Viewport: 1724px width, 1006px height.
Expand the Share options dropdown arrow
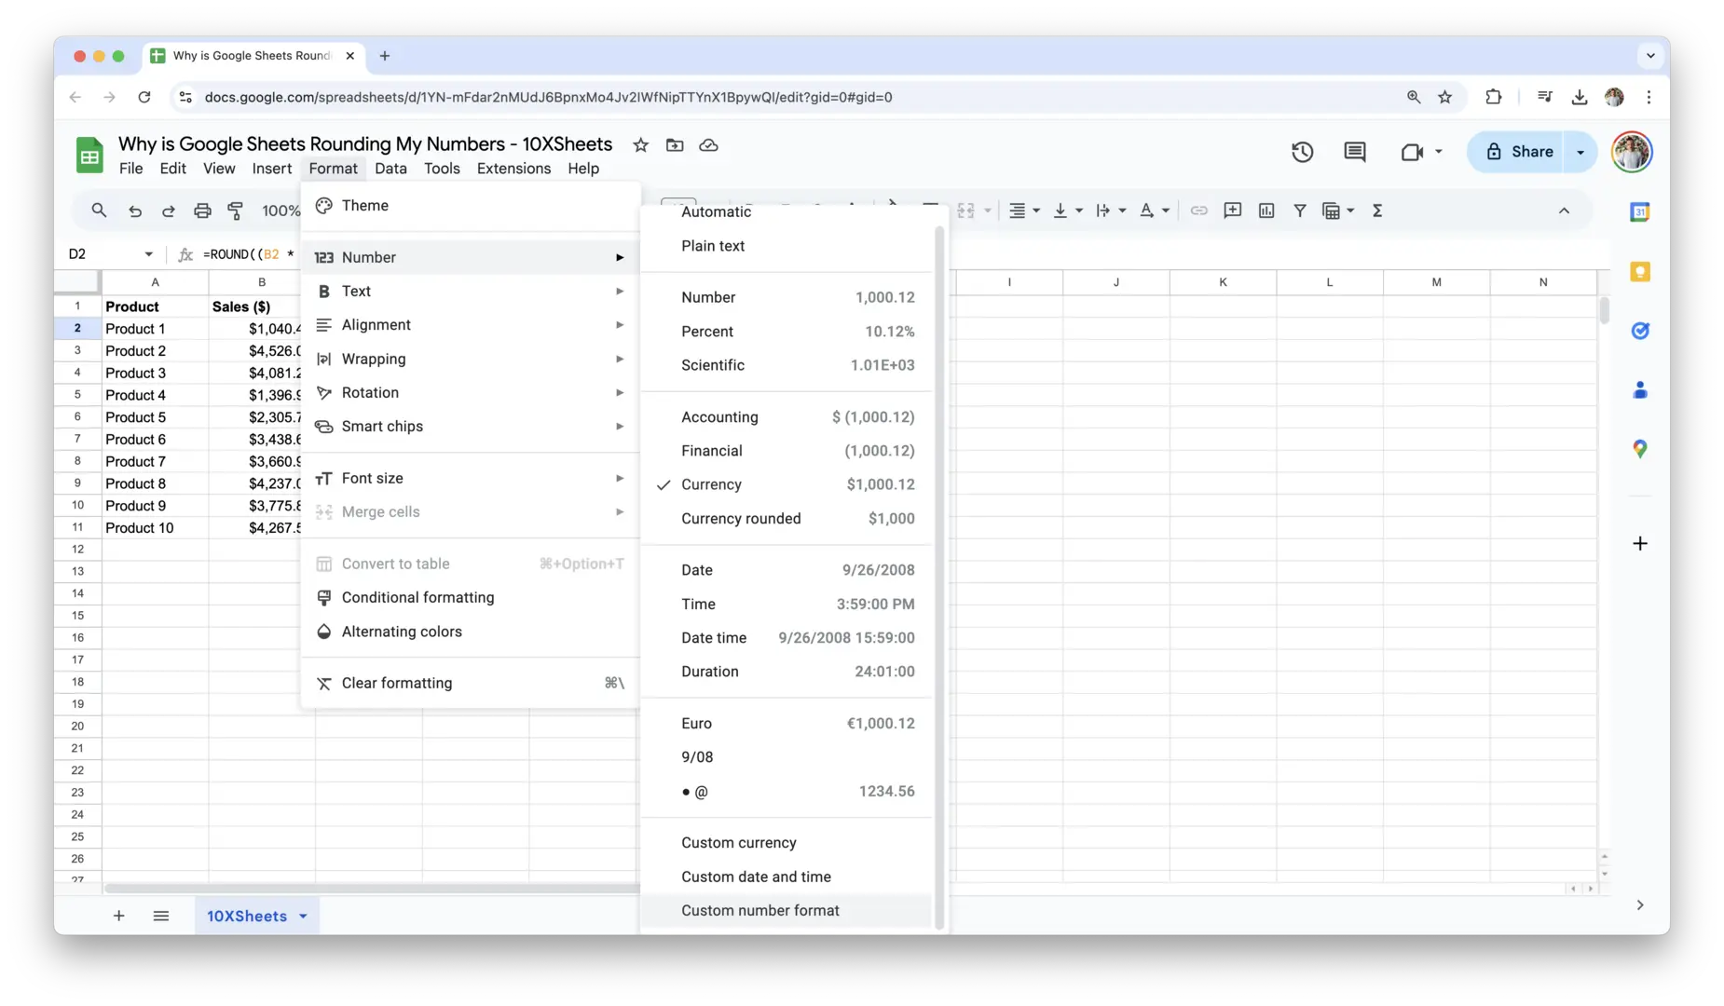point(1580,152)
